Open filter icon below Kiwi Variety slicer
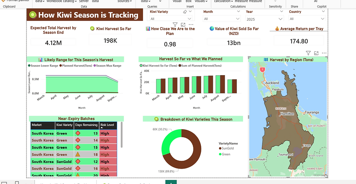 pyautogui.click(x=175, y=25)
